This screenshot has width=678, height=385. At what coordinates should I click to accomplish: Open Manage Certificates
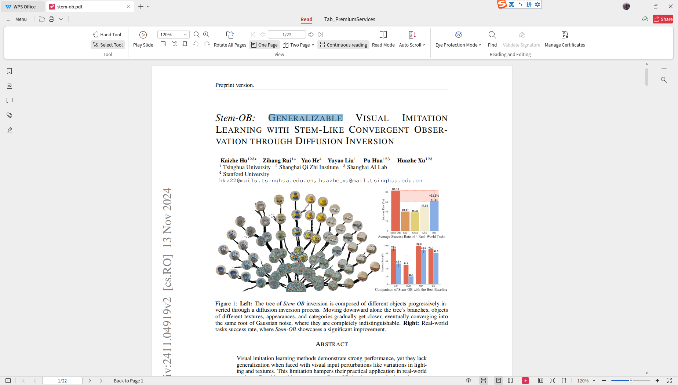[565, 39]
